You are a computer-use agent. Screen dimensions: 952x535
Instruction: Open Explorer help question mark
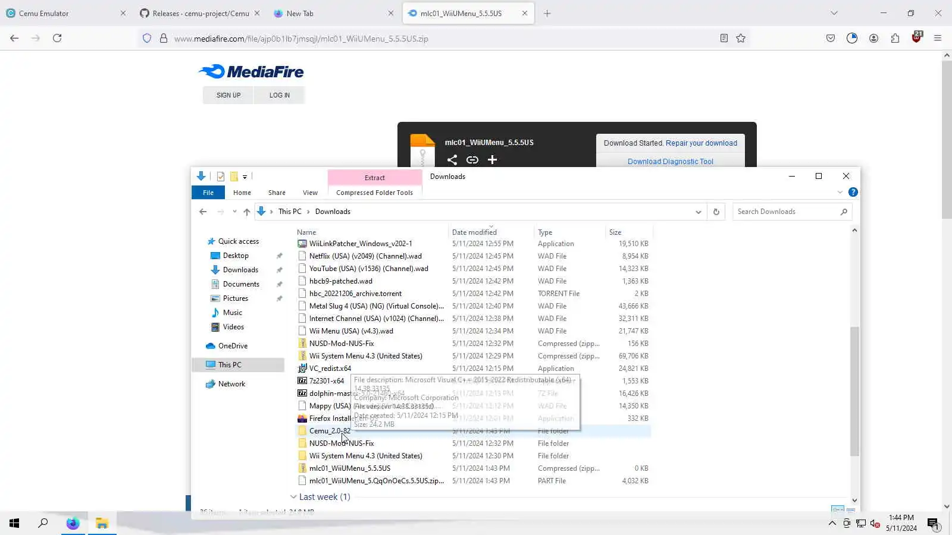[853, 192]
